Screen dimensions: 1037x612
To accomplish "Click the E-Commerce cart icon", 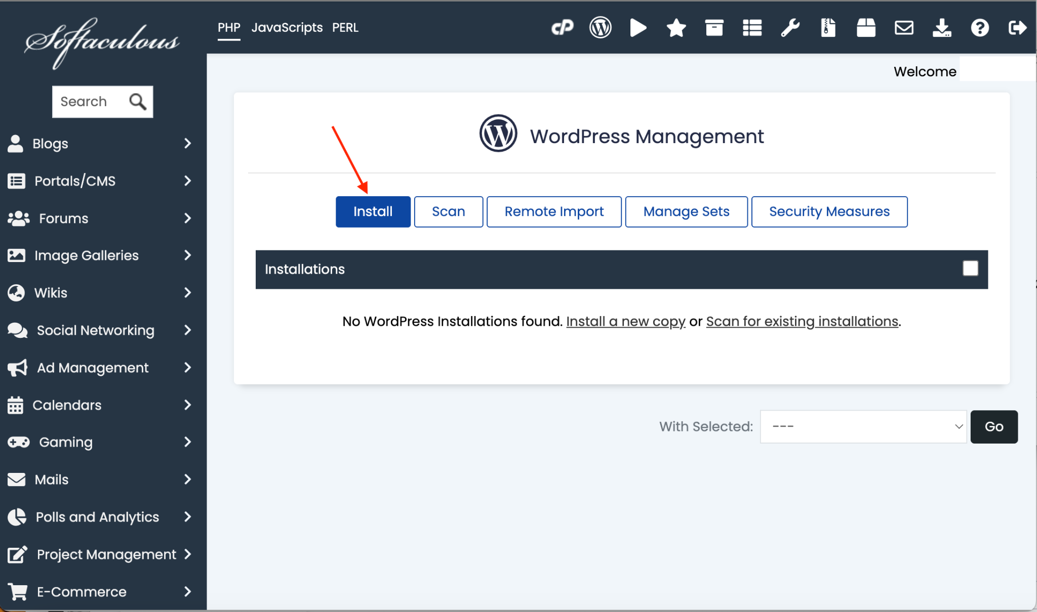I will [x=18, y=591].
